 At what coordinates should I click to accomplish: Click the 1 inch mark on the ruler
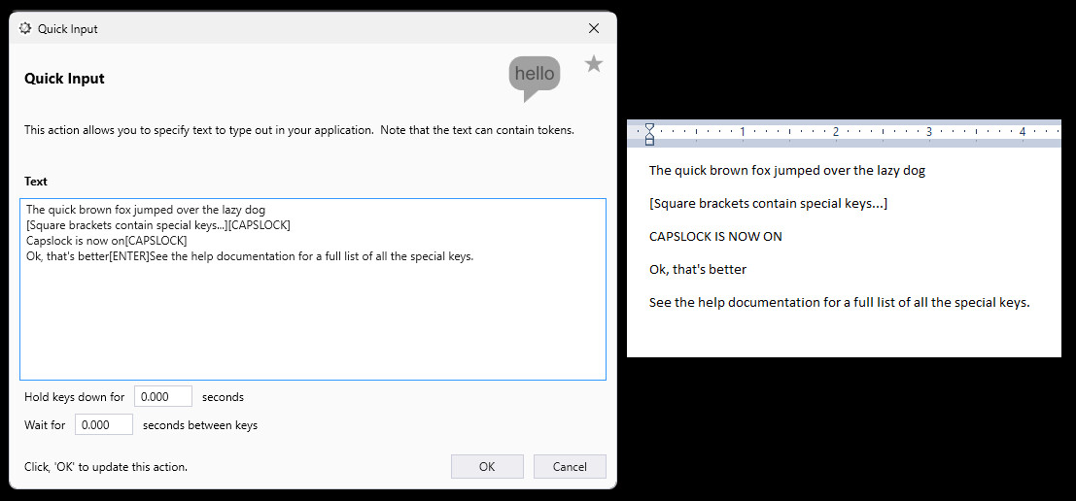click(x=743, y=131)
